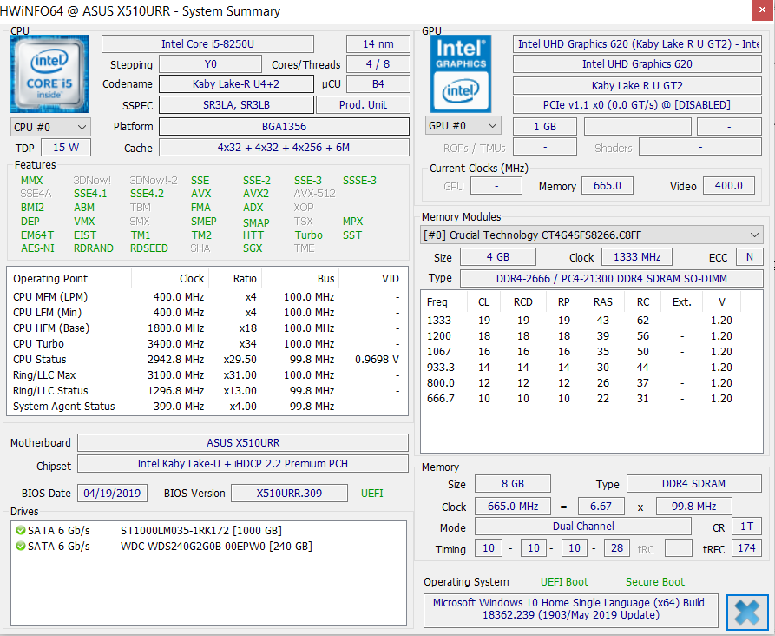
Task: Click the AES-NI feature label
Action: pos(37,248)
